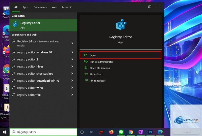
Task: Expand arrow for 'registry editor file'
Action: 72,95
